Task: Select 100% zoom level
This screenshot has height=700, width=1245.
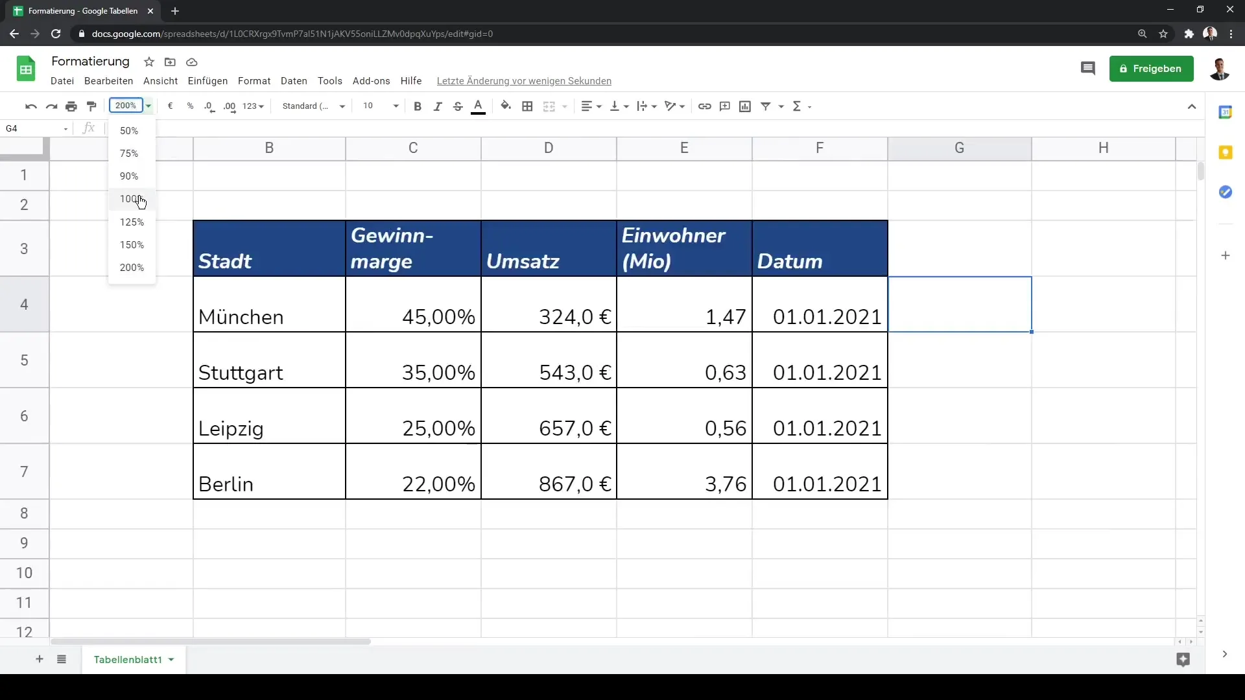Action: point(132,199)
